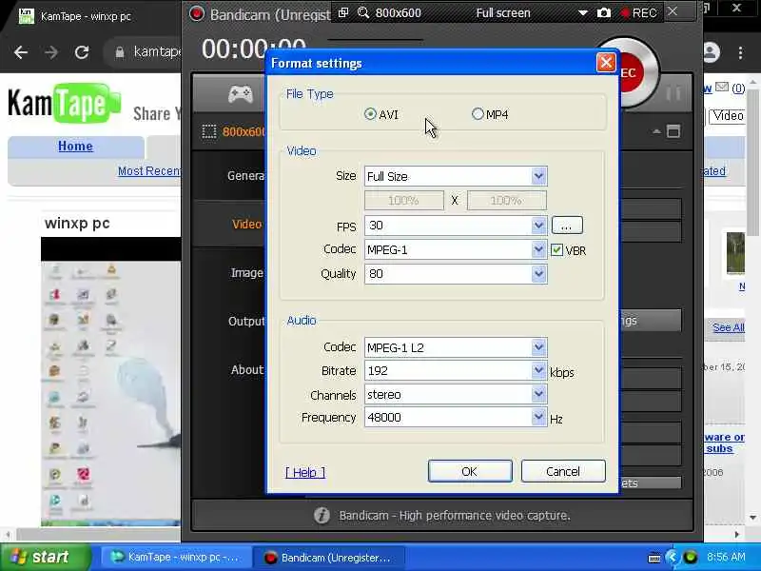The height and width of the screenshot is (571, 761).
Task: Click the tree thumbnail on KamTape sidebar
Action: click(735, 253)
